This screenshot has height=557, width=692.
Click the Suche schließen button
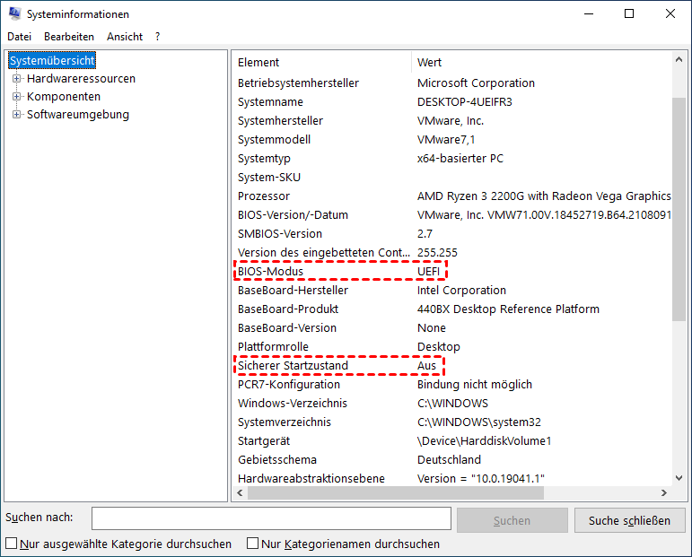[629, 520]
